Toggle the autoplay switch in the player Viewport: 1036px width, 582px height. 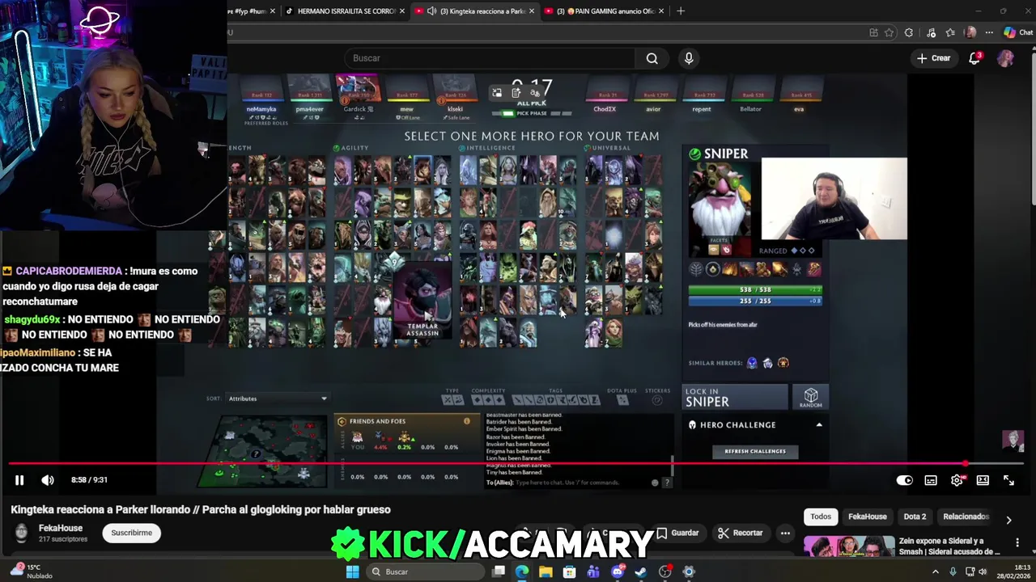(x=904, y=481)
